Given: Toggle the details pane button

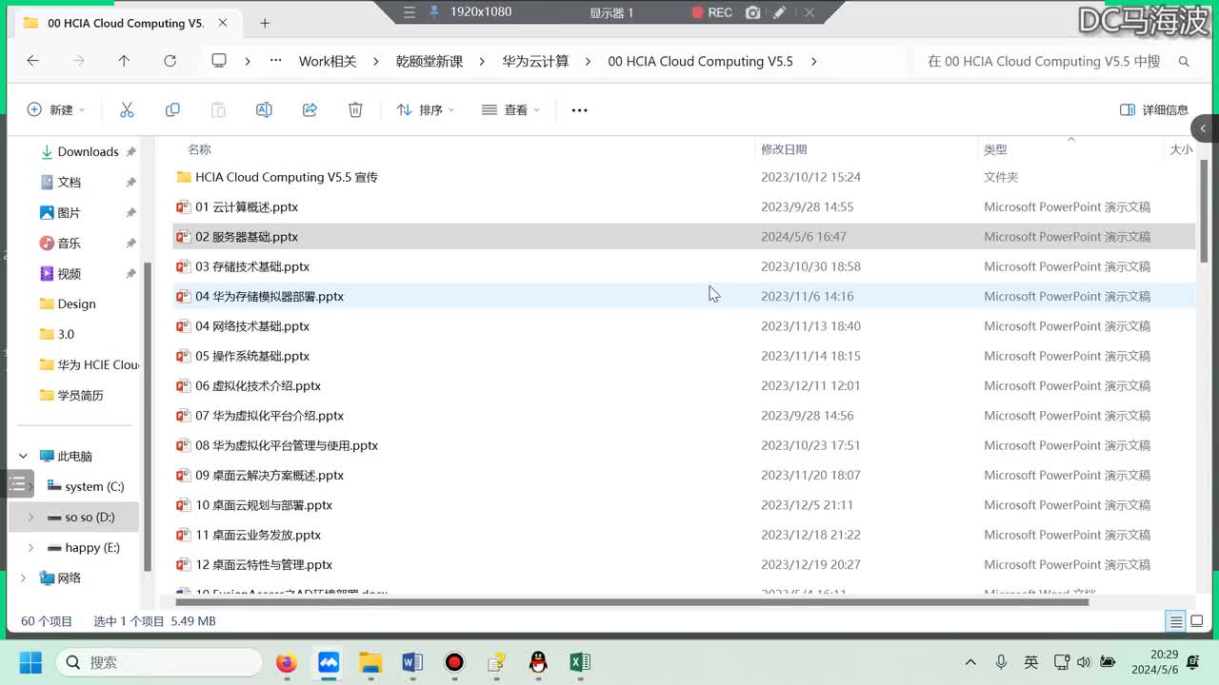Looking at the screenshot, I should [1154, 110].
